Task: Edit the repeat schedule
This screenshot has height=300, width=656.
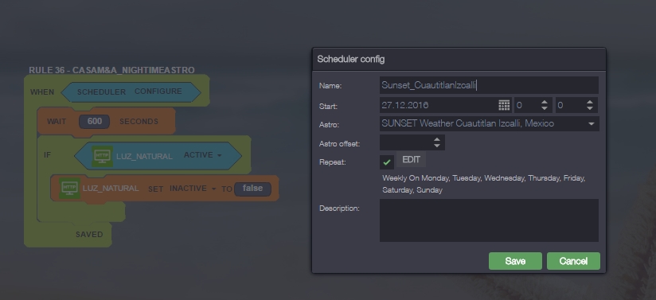Action: click(411, 160)
